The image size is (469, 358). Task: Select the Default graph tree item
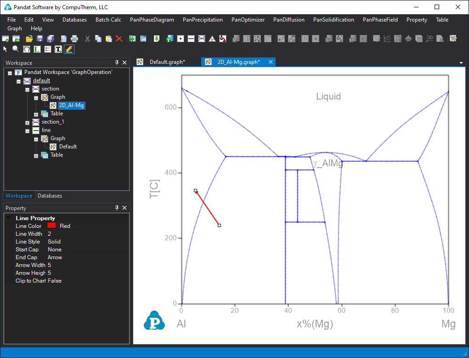pos(68,147)
